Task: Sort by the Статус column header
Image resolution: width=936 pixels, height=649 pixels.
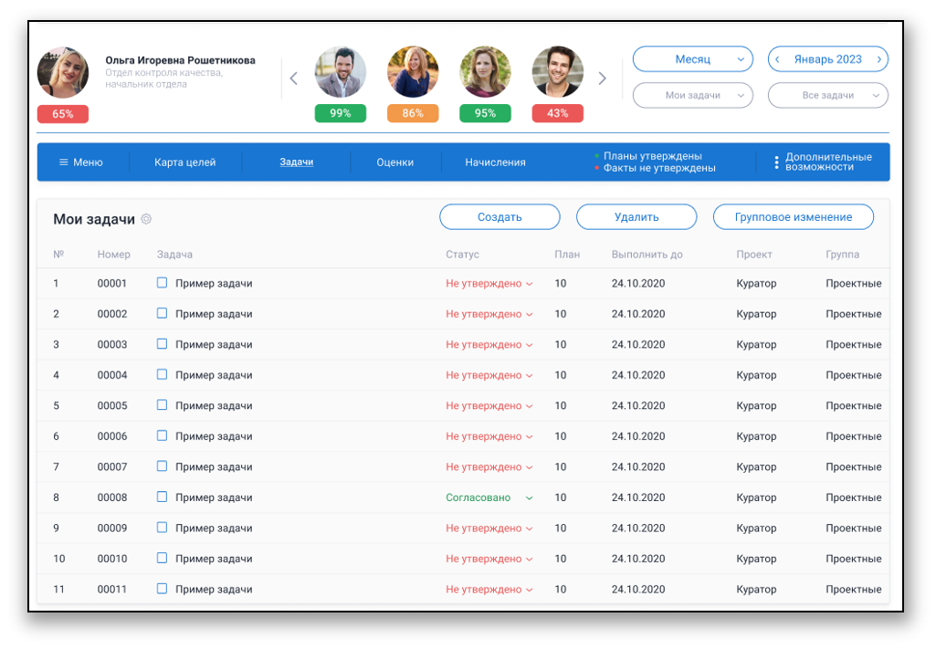Action: point(463,254)
